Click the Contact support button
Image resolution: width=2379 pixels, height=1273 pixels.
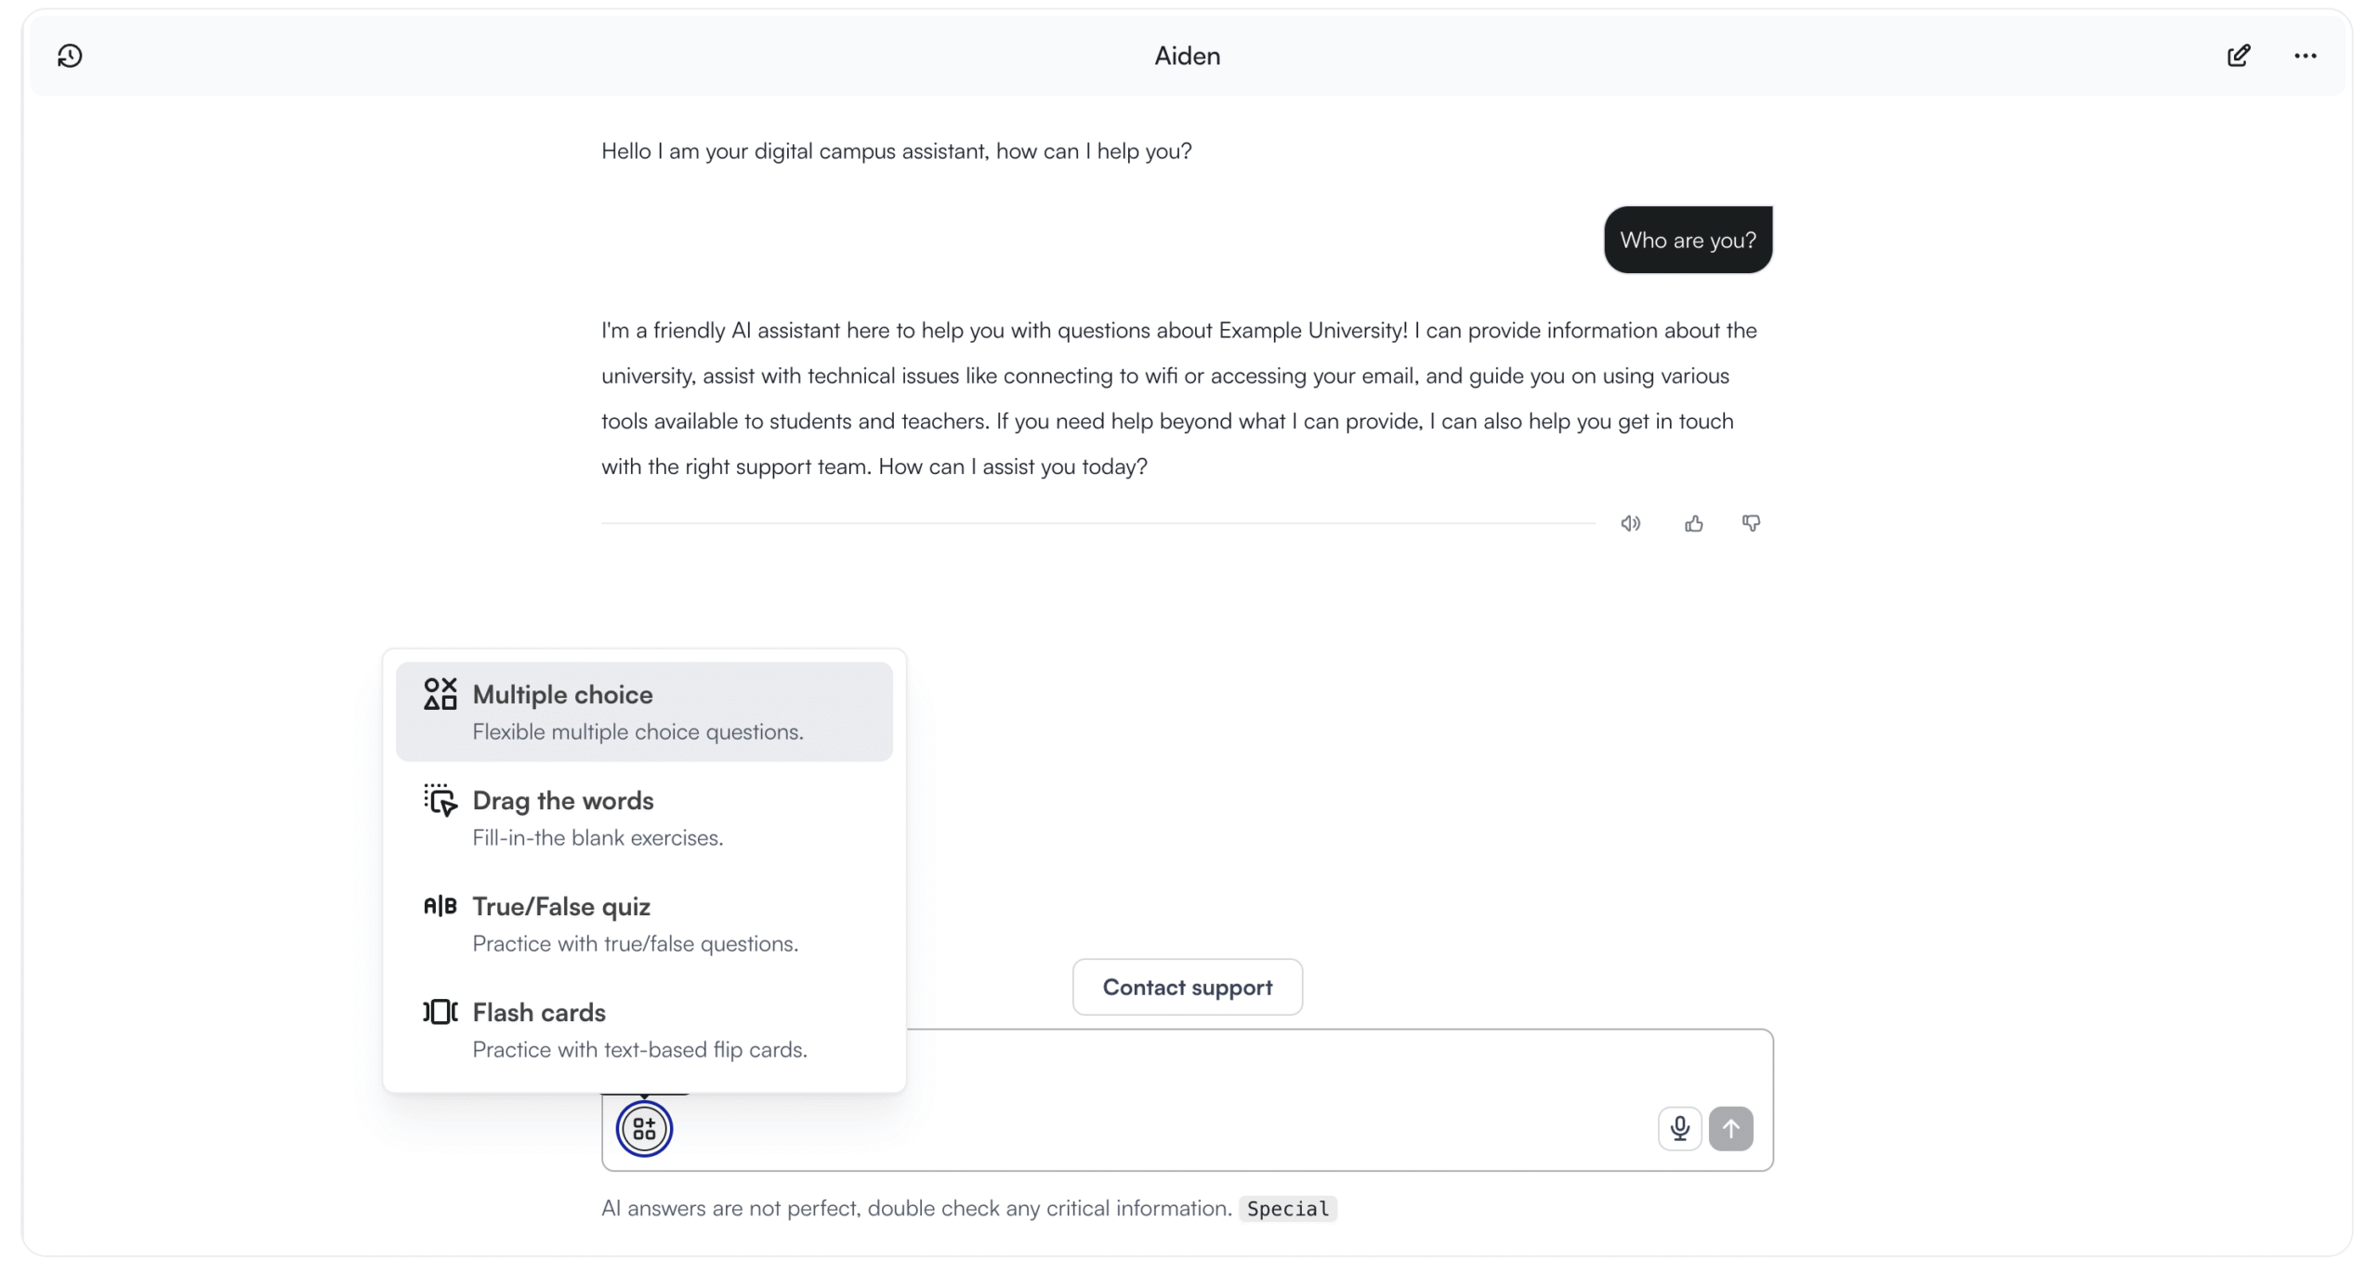(x=1187, y=987)
